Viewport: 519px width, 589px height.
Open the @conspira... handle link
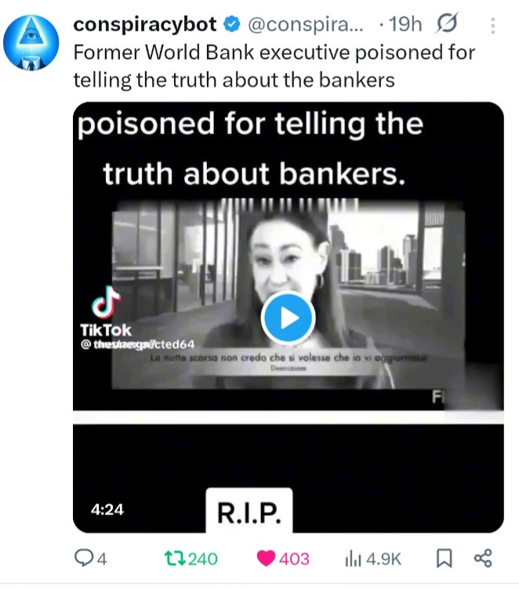(306, 25)
